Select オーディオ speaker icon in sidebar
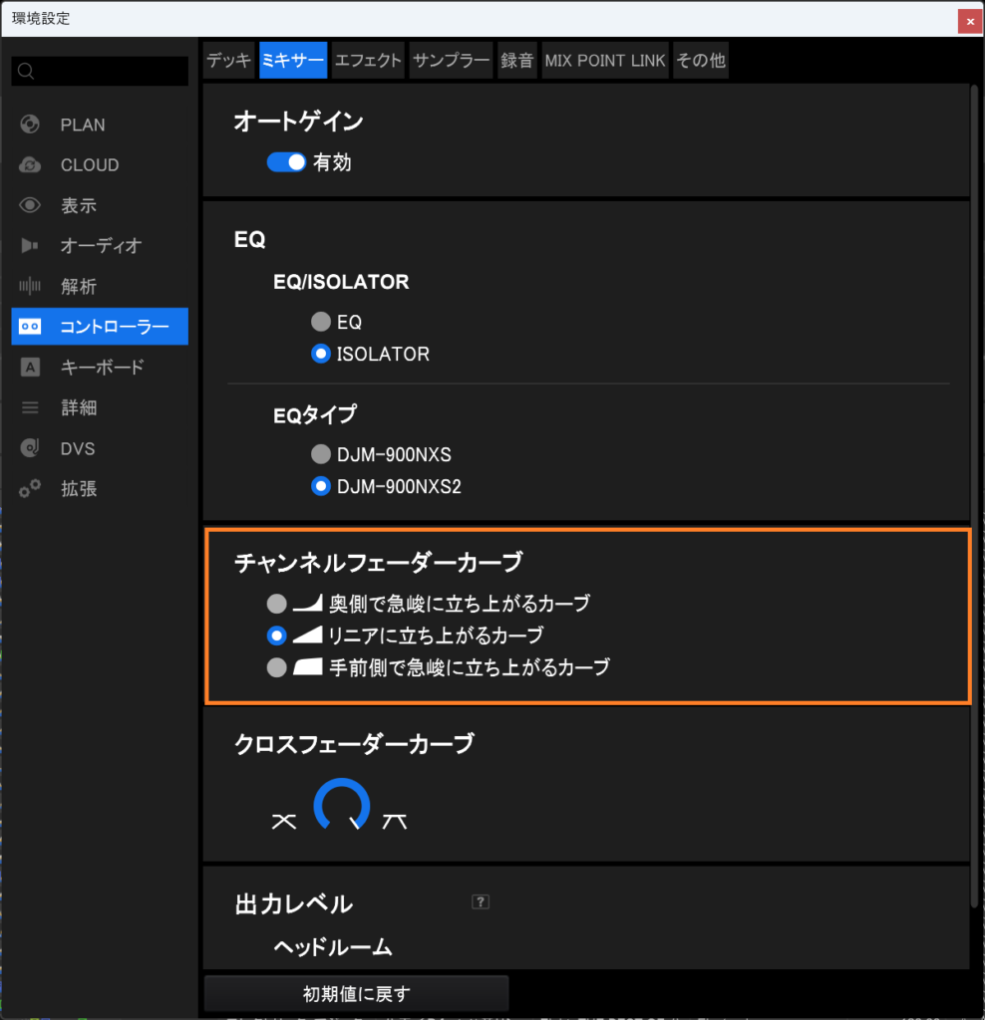The image size is (985, 1020). tap(30, 246)
